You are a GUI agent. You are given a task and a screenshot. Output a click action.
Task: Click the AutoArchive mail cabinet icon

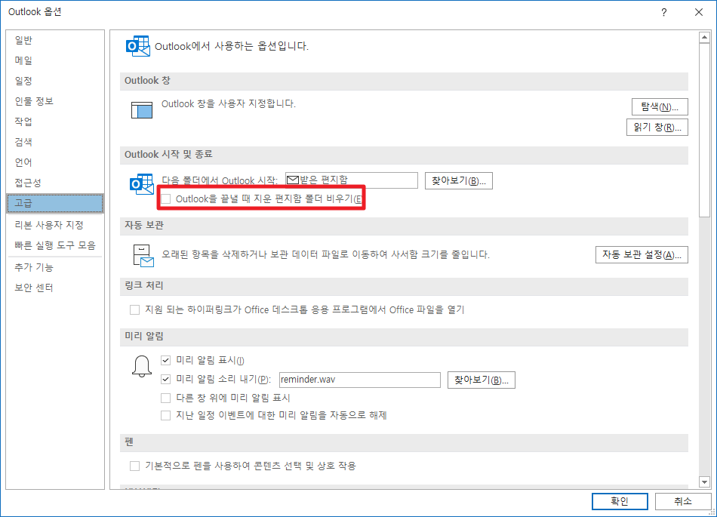point(143,255)
